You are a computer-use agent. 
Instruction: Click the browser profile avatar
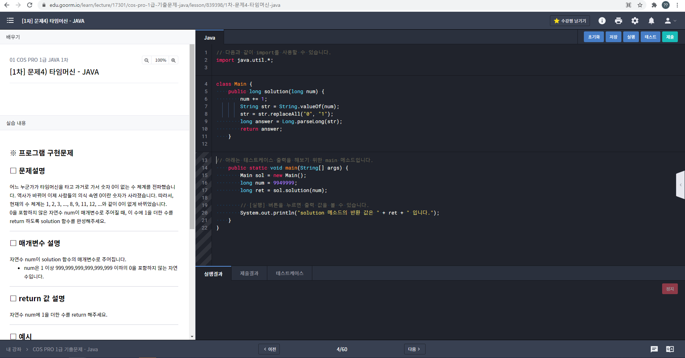click(666, 5)
